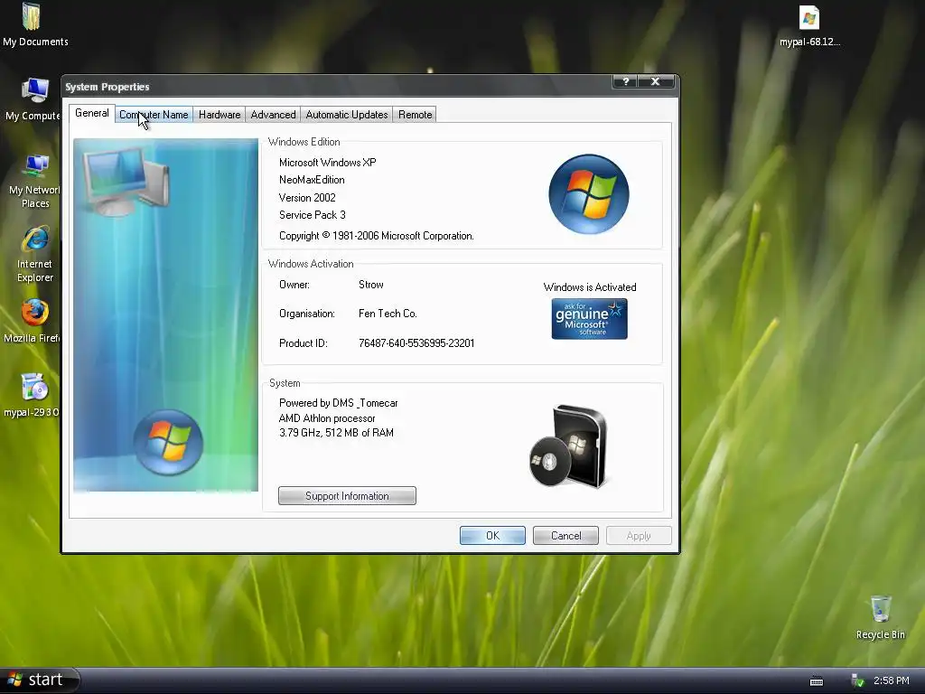Screen dimensions: 925x694
Task: Open the Remote tab
Action: point(416,115)
